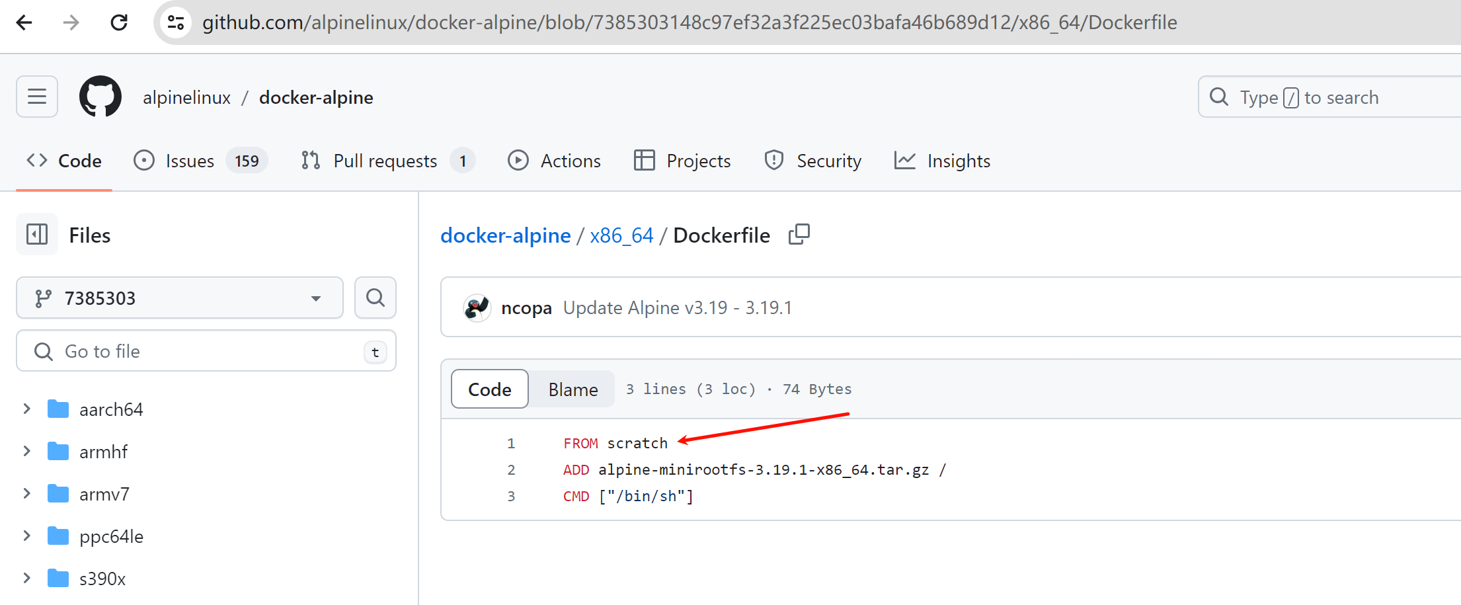Image resolution: width=1461 pixels, height=605 pixels.
Task: Expand the aarch64 folder
Action: (x=27, y=409)
